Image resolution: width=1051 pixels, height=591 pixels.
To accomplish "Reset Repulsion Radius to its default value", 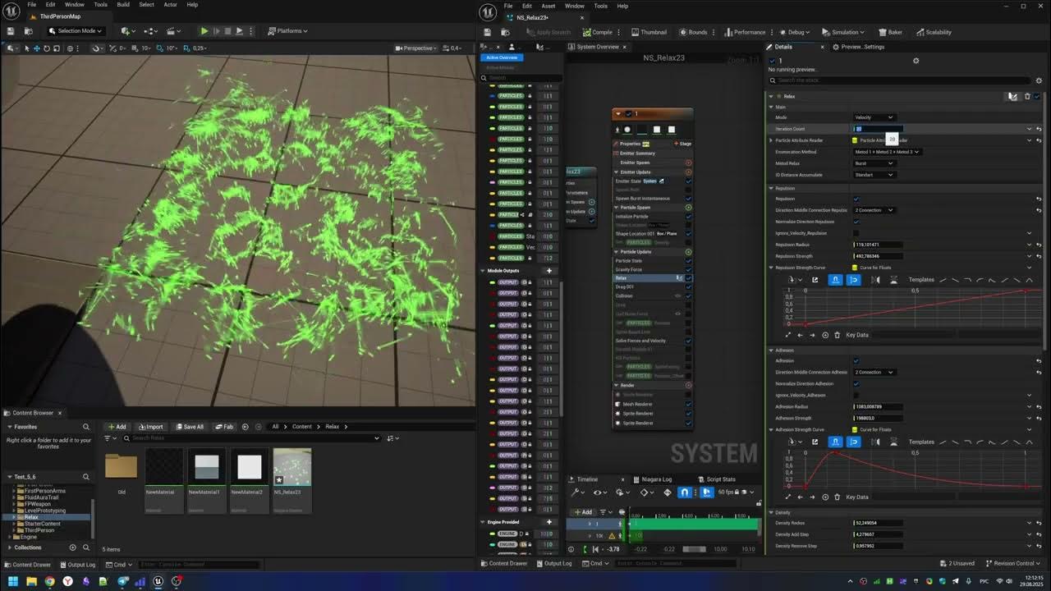I will [x=1039, y=245].
